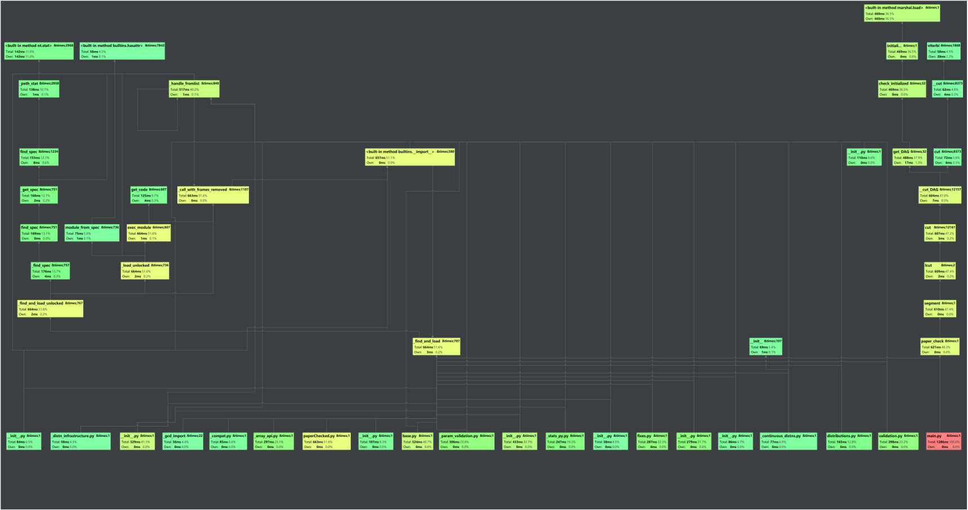Viewport: 968px width, 510px height.
Task: Select the _array_api.py node
Action: pos(274,441)
